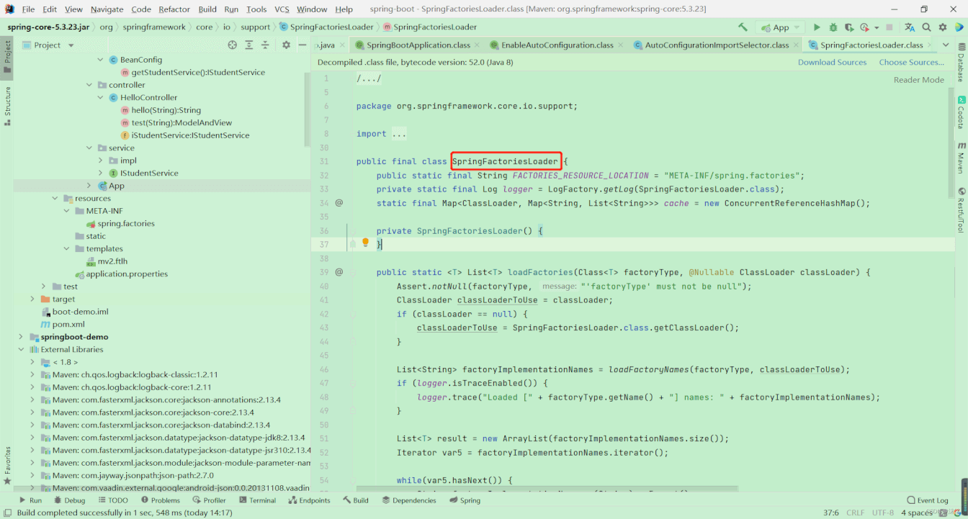Click the 37:6 caret position indicator
The height and width of the screenshot is (519, 968).
(830, 513)
